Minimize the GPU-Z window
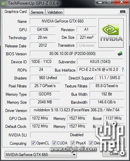130x161 pixels. pos(100,2)
